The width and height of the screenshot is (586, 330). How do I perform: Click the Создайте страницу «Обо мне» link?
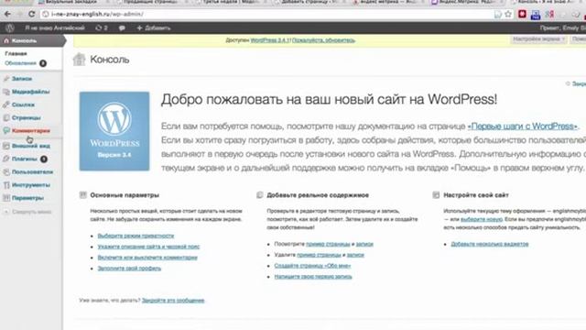312,266
